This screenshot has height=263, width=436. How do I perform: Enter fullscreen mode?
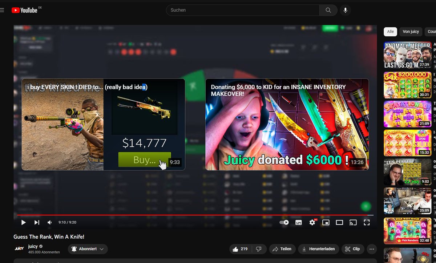pyautogui.click(x=367, y=222)
